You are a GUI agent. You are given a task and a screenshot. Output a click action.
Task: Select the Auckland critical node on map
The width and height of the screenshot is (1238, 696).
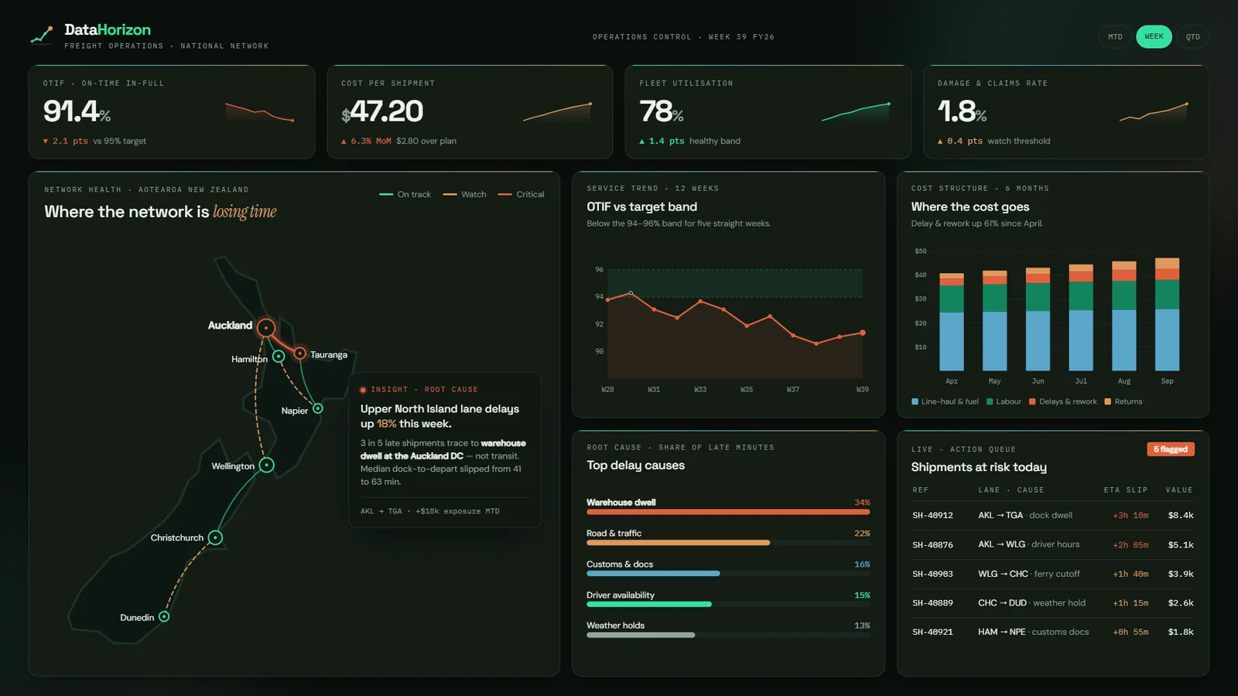[266, 328]
